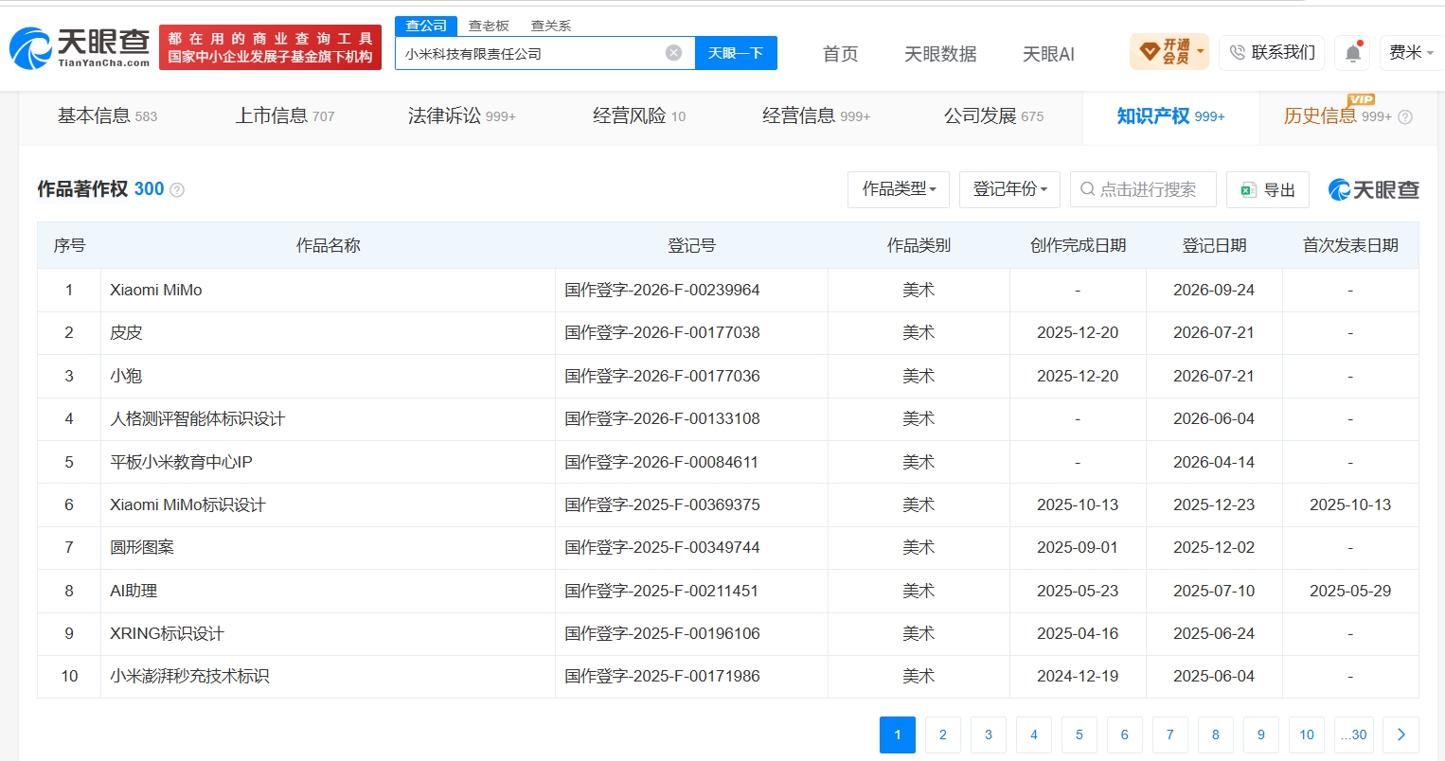This screenshot has width=1445, height=761.
Task: Click 联系我们 contact button
Action: click(x=1272, y=53)
